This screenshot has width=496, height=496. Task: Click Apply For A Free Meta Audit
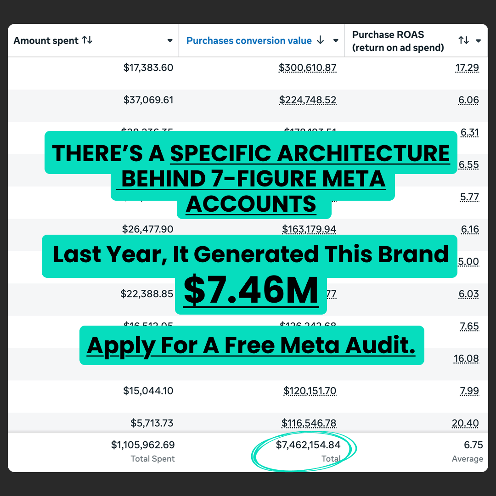252,345
